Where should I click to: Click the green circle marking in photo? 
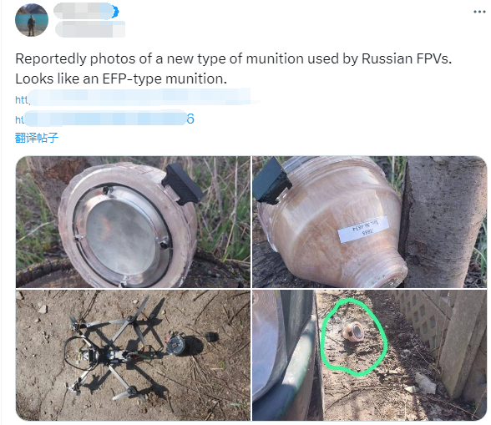point(355,337)
